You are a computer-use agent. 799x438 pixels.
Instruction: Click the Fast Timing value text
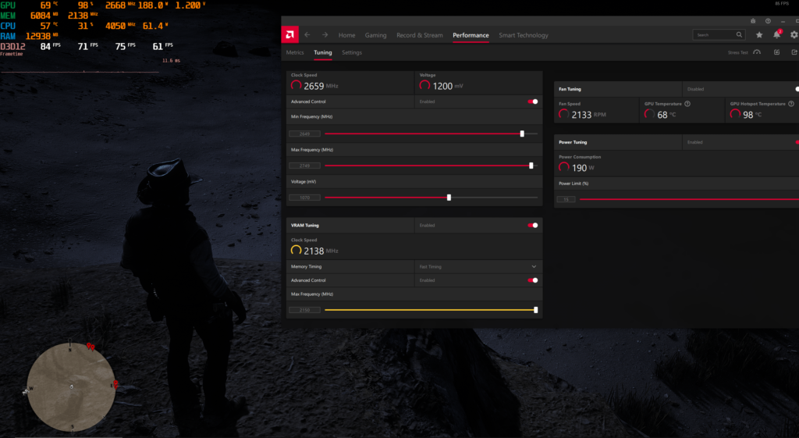430,267
